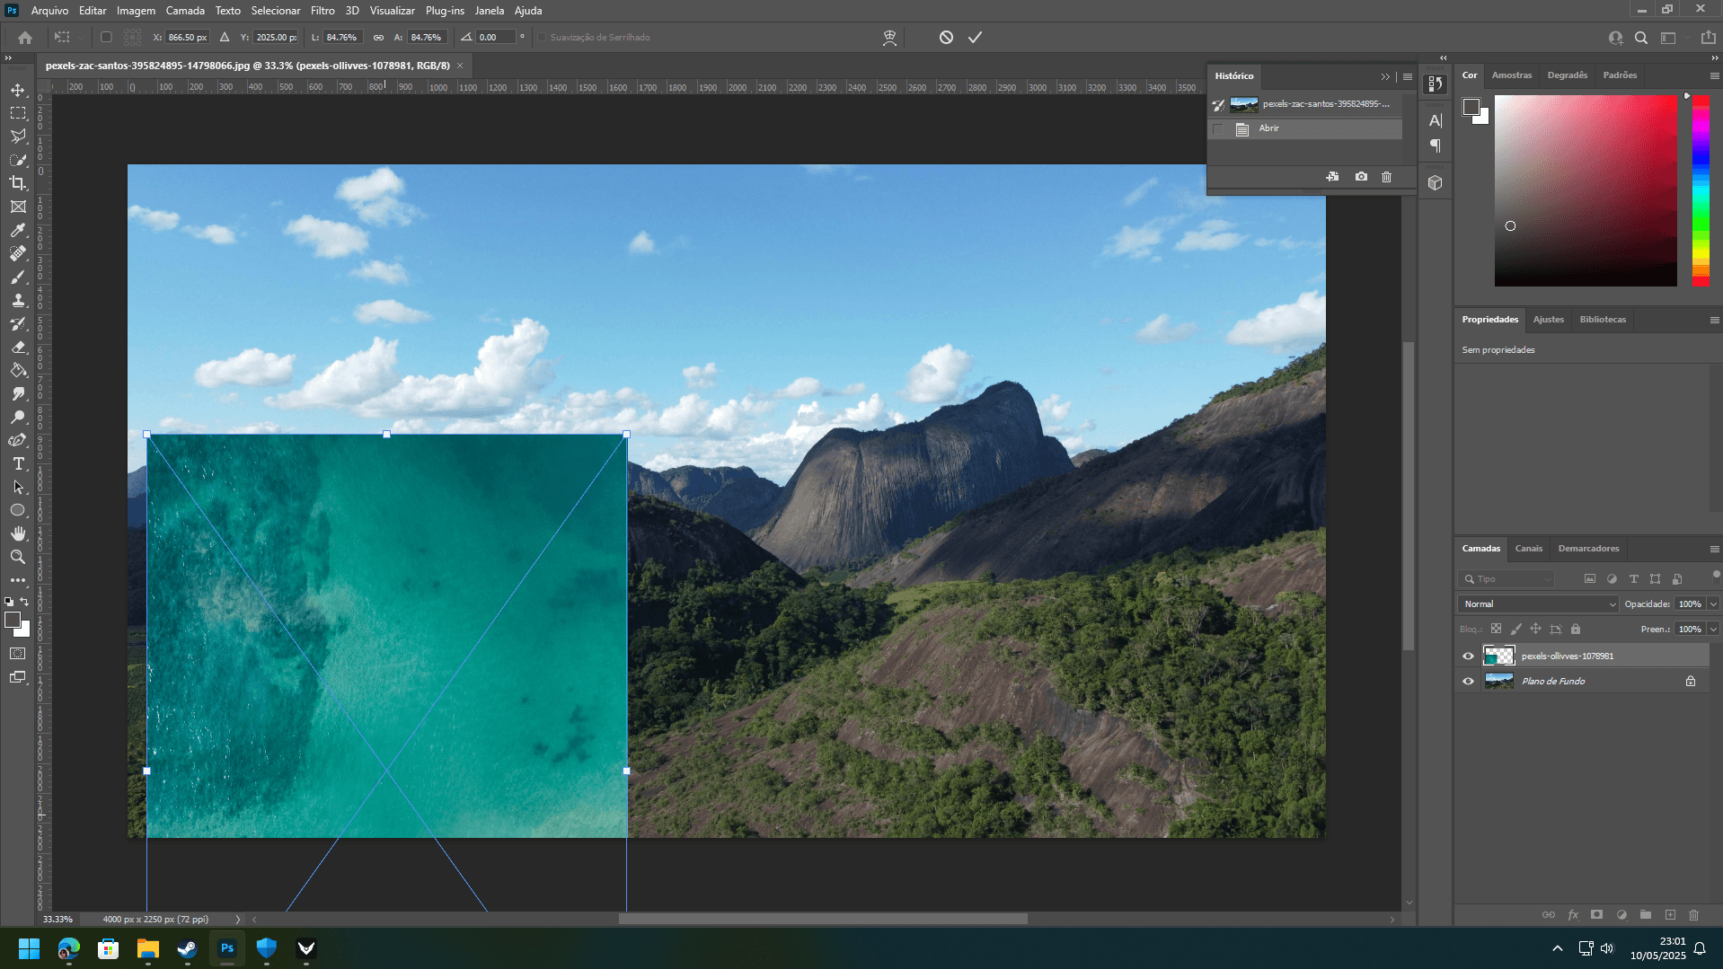The height and width of the screenshot is (969, 1723).
Task: Select the Eyedropper tool
Action: click(x=18, y=230)
